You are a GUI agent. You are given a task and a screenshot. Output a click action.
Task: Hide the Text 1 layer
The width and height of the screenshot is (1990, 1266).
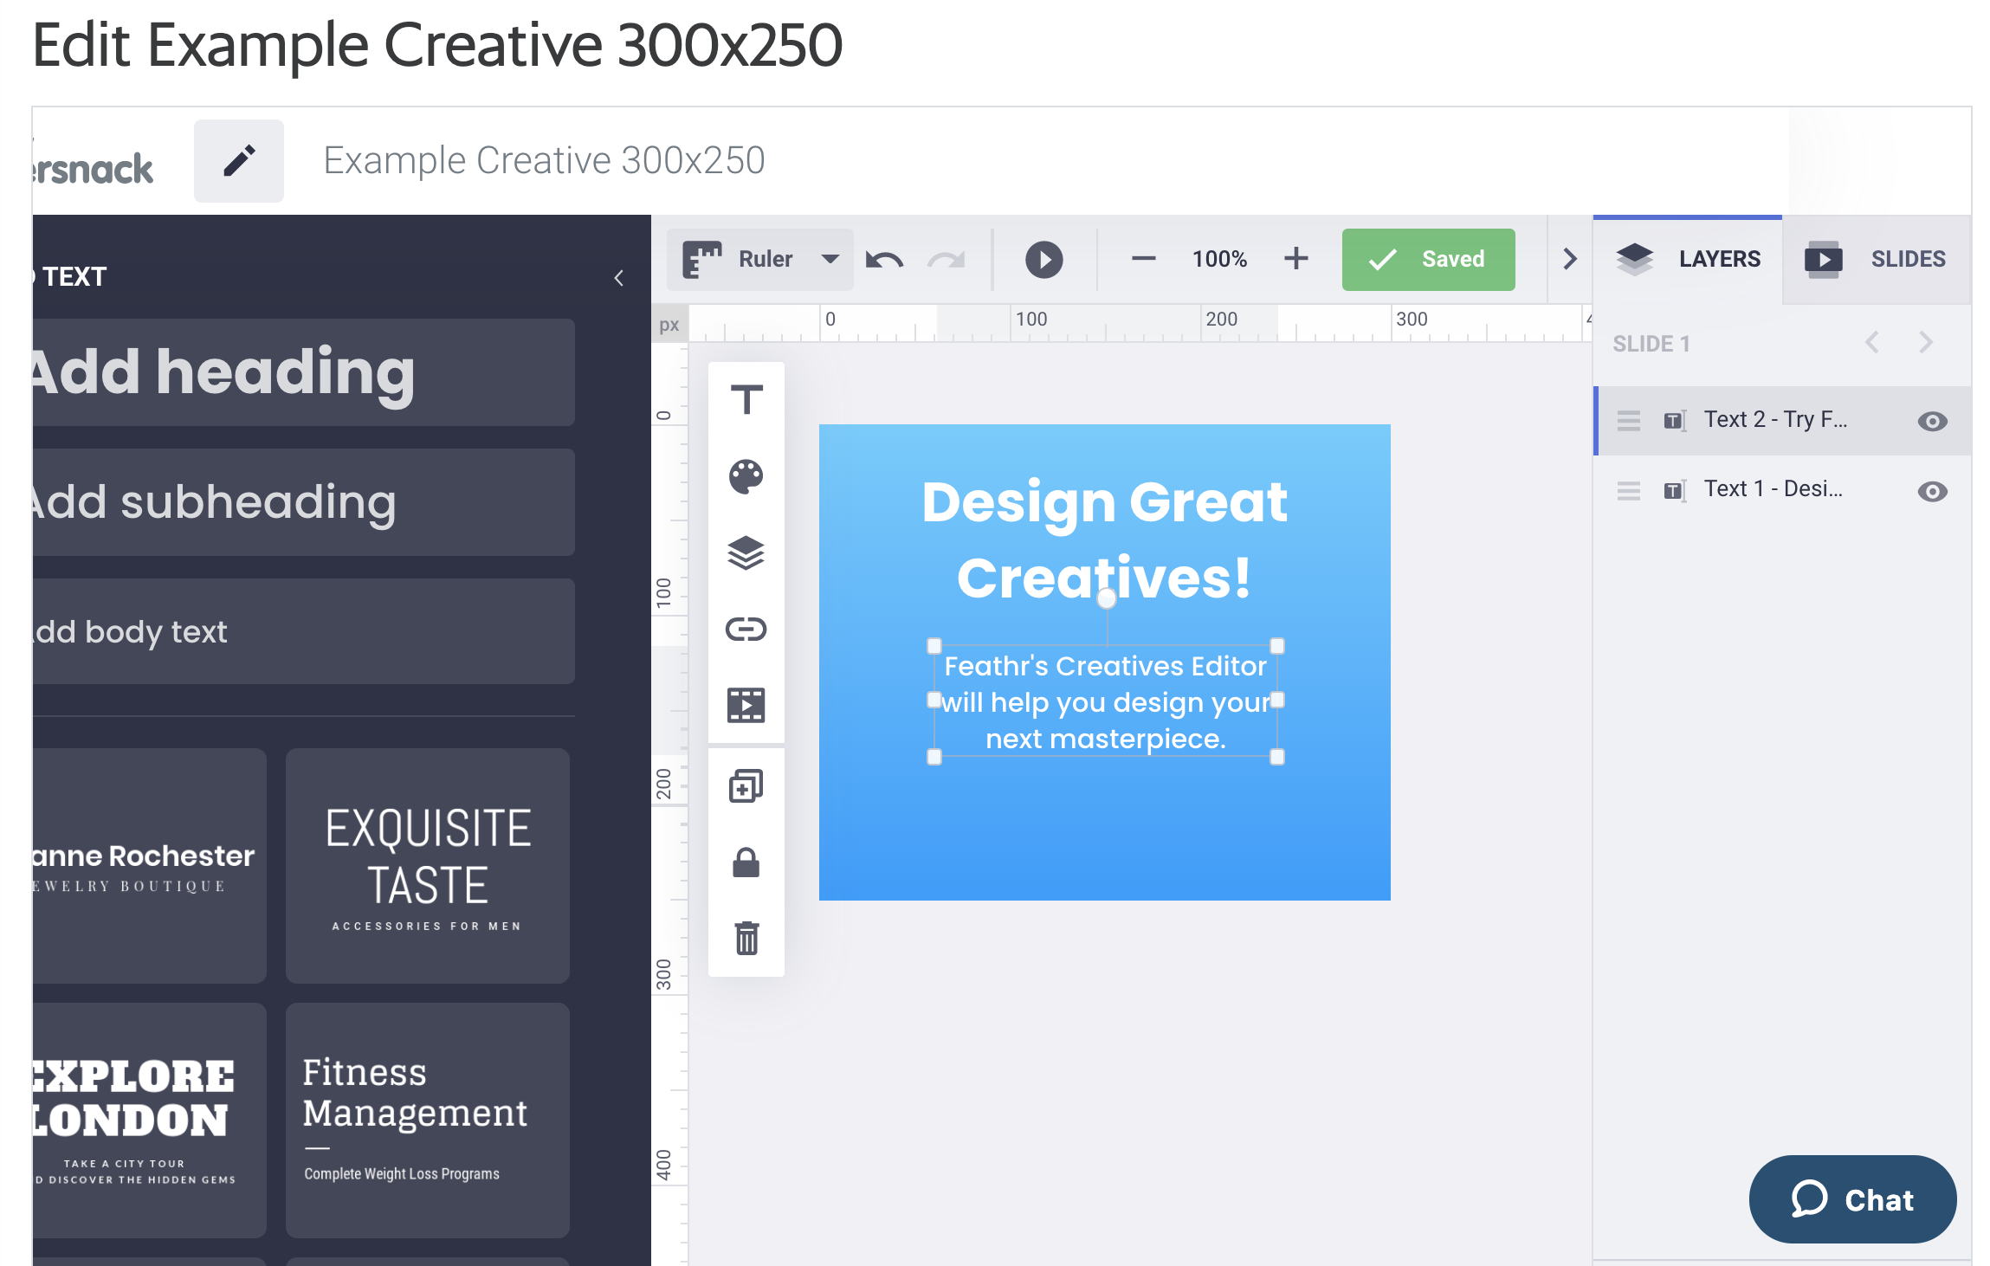pos(1933,492)
